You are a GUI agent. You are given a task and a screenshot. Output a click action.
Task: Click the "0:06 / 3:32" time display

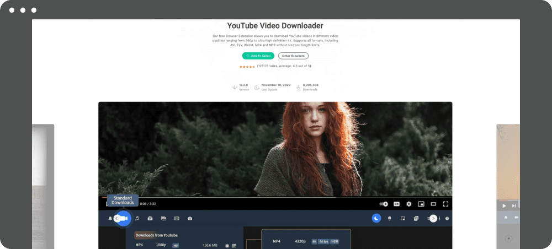(x=148, y=204)
